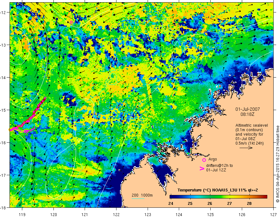
Task: Click the temperature color bar
Action: [x=218, y=197]
